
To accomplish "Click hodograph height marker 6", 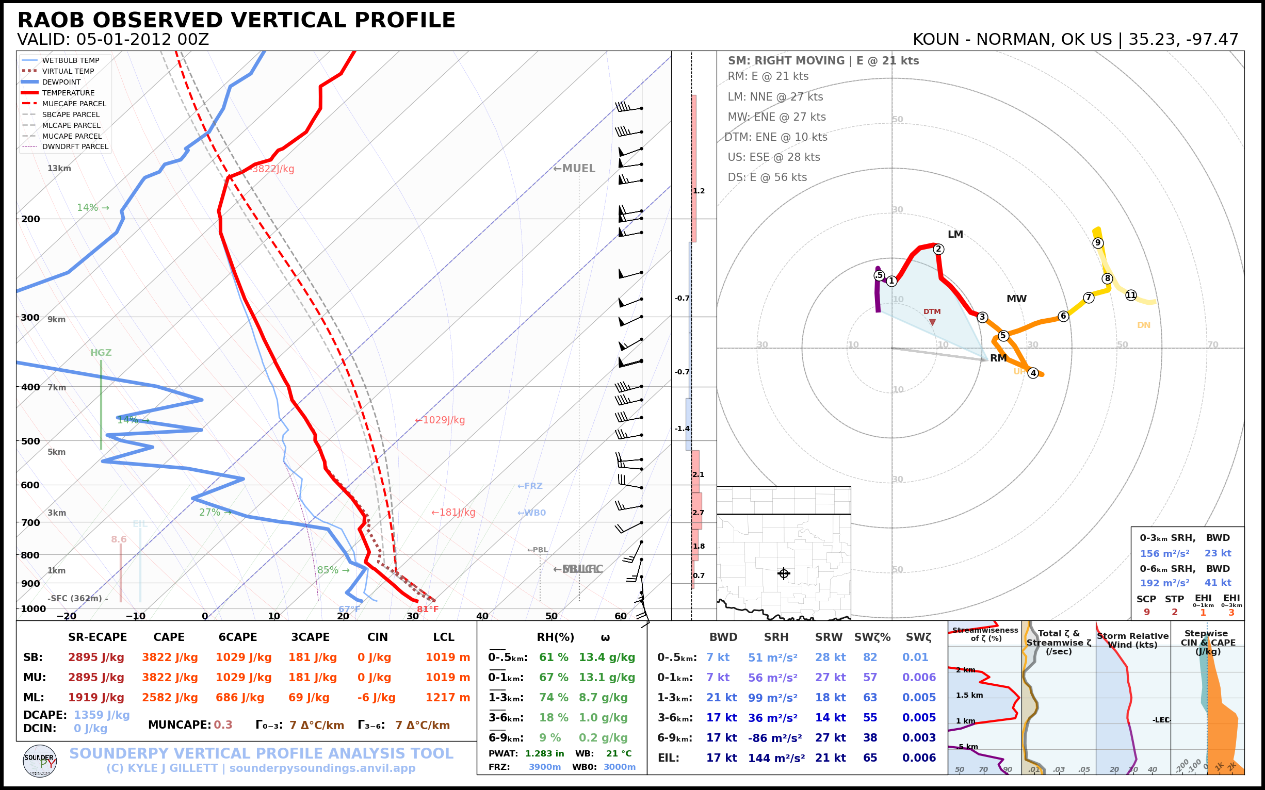I will (1063, 316).
